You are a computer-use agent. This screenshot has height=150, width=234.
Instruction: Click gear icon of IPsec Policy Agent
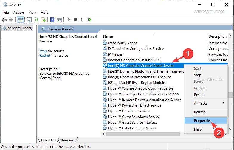pyautogui.click(x=105, y=43)
